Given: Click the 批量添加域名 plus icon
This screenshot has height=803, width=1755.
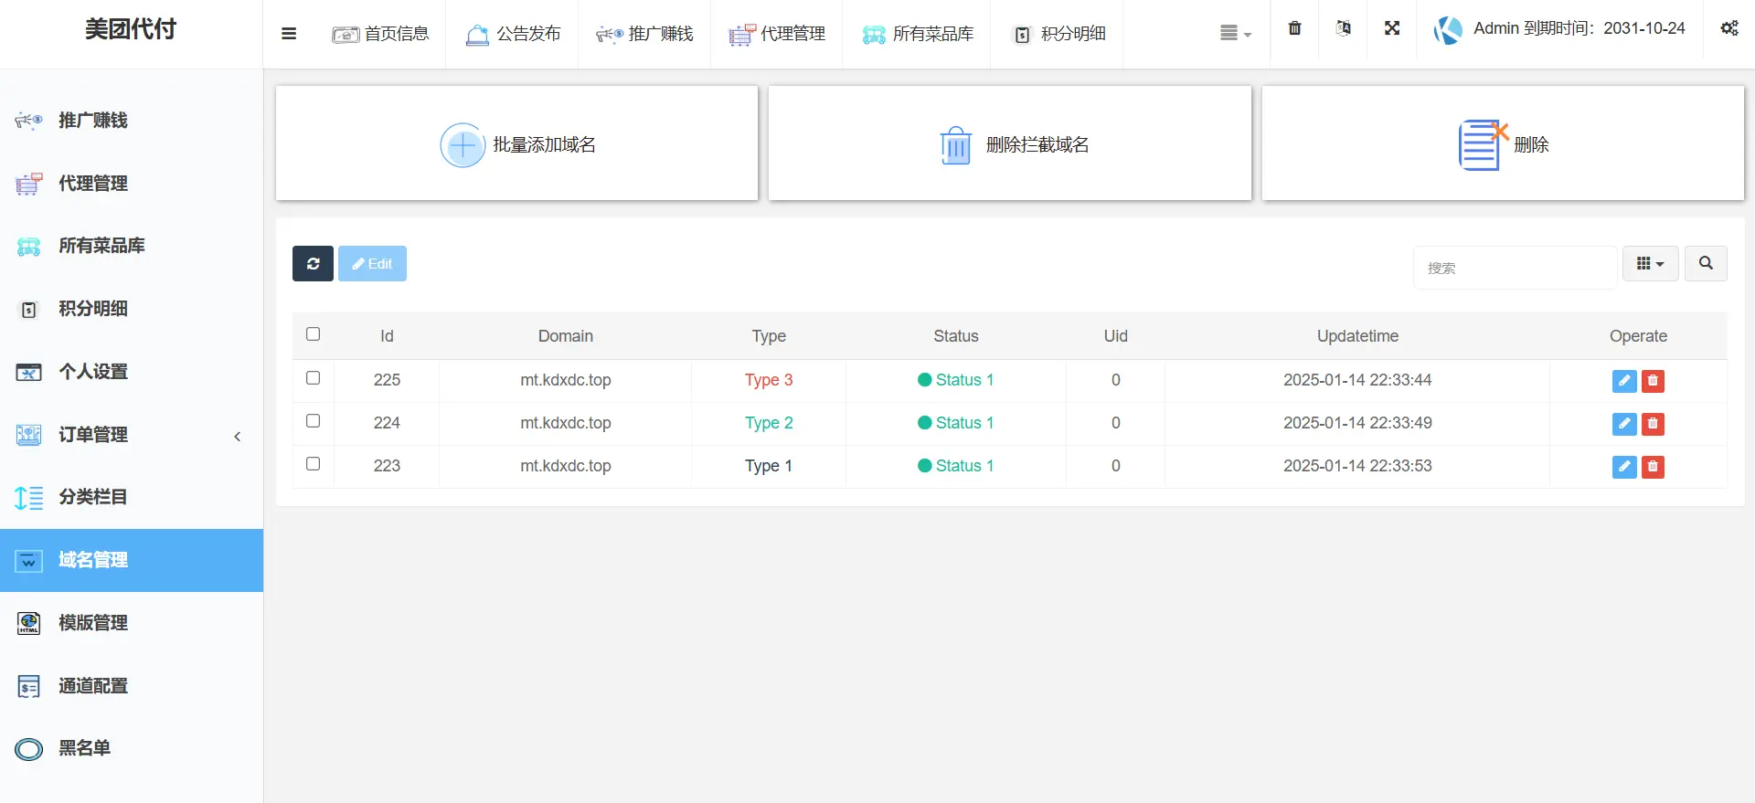Looking at the screenshot, I should 463,145.
